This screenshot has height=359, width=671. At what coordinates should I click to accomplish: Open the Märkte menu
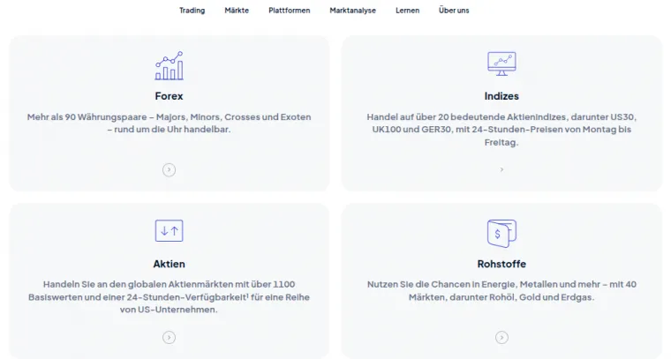coord(237,11)
